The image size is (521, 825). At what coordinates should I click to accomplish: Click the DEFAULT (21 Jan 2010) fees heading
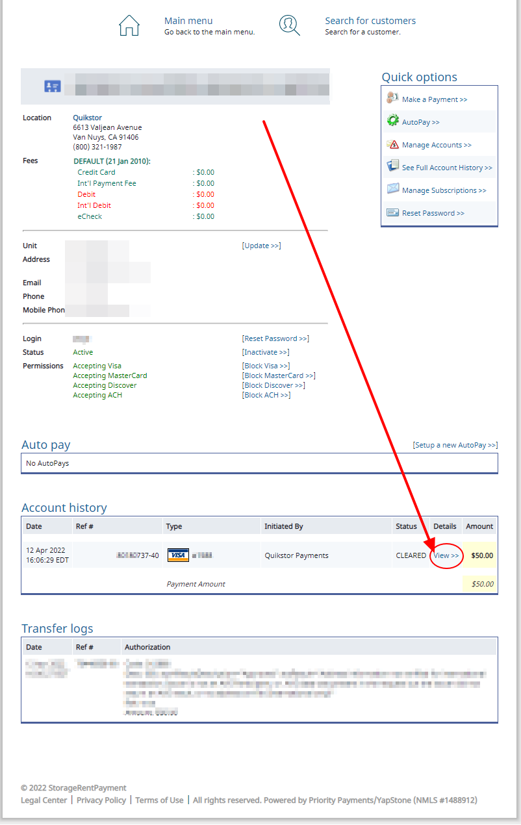(x=112, y=161)
